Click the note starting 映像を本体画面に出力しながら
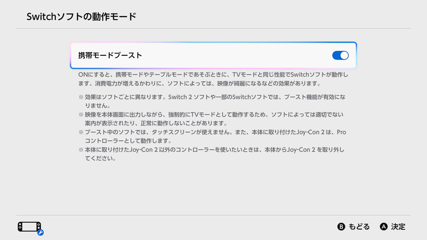The height and width of the screenshot is (240, 427). click(x=211, y=119)
